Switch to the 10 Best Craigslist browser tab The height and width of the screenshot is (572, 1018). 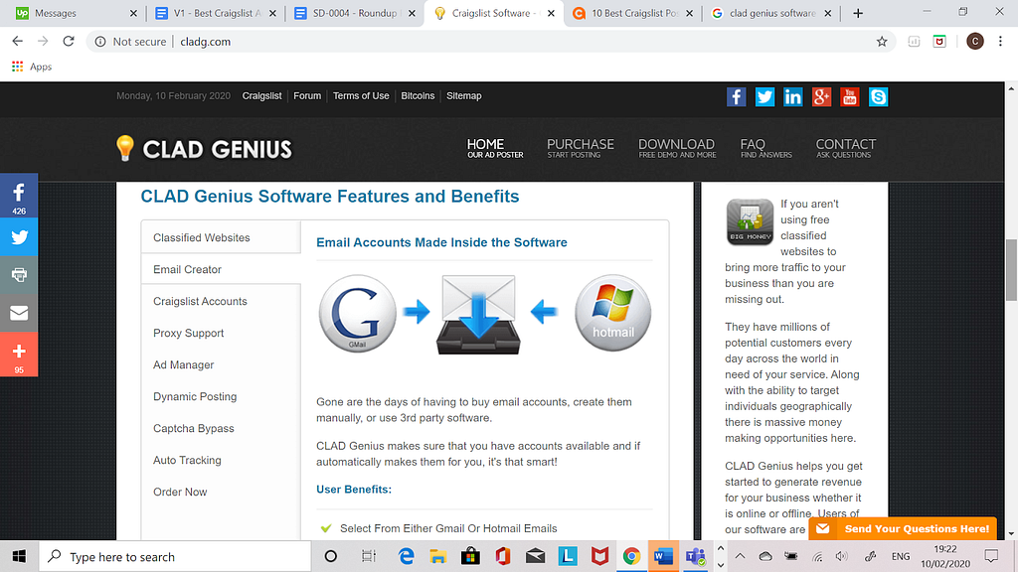(x=633, y=13)
